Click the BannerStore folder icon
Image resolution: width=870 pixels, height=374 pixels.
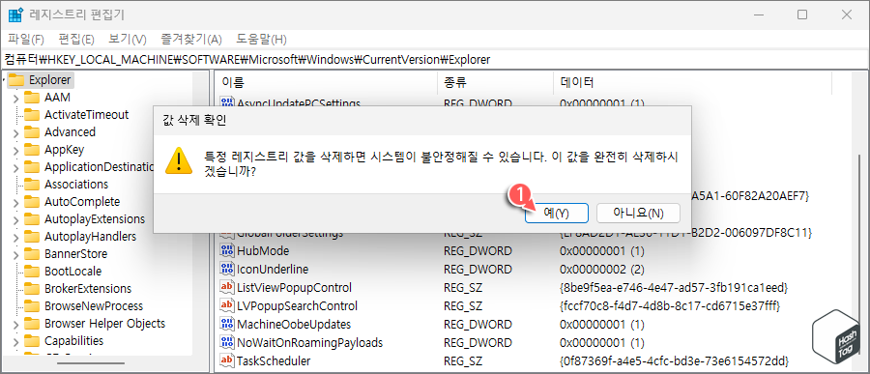pyautogui.click(x=32, y=254)
